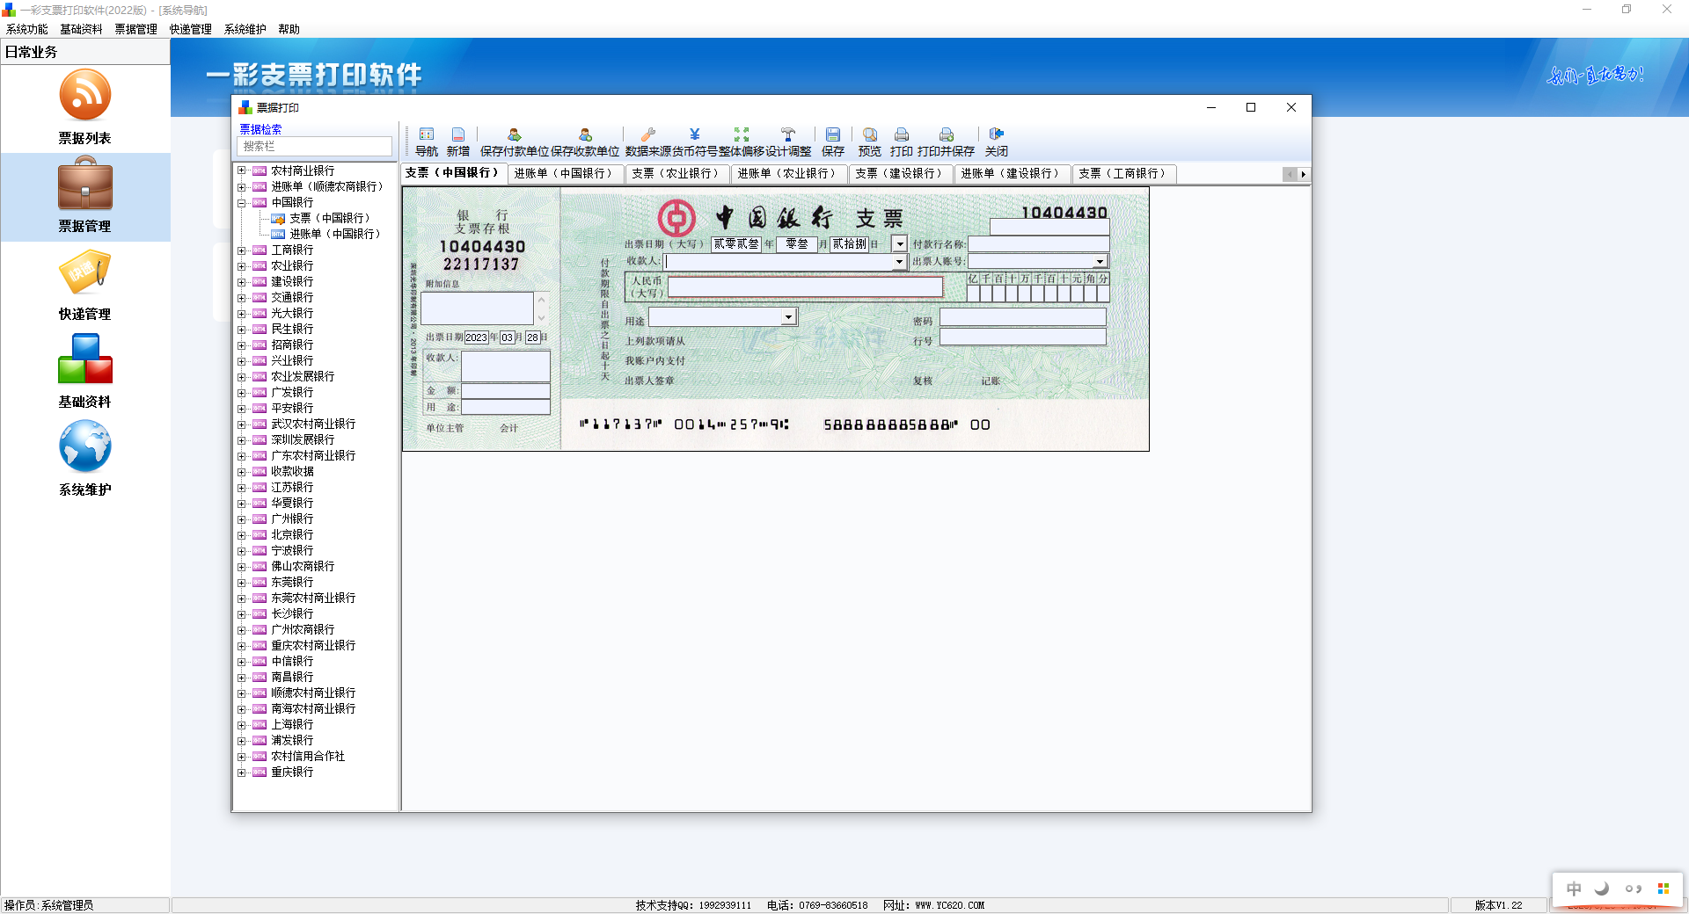This screenshot has height=914, width=1689.
Task: Expand the 重庆银行 tree node
Action: coord(241,773)
